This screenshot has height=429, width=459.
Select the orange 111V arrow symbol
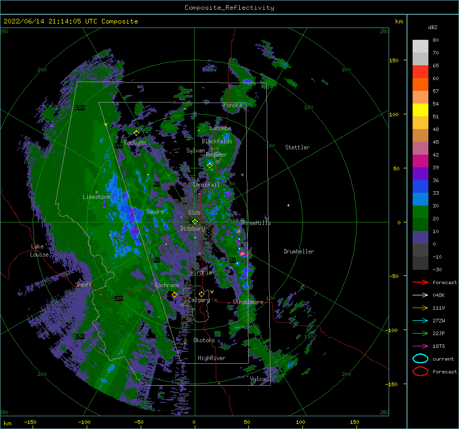pos(420,308)
